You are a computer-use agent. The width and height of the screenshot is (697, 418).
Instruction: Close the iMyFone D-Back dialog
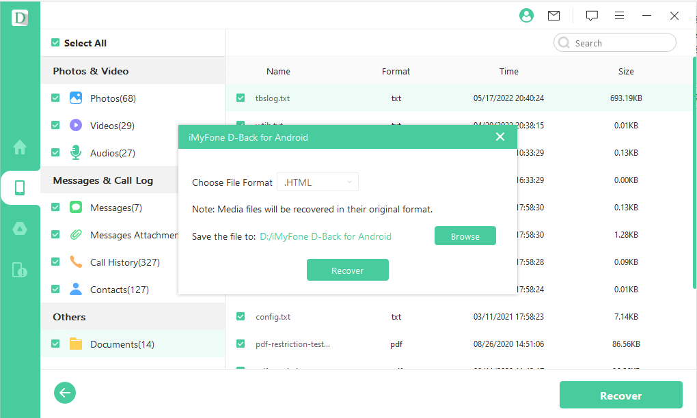point(500,137)
